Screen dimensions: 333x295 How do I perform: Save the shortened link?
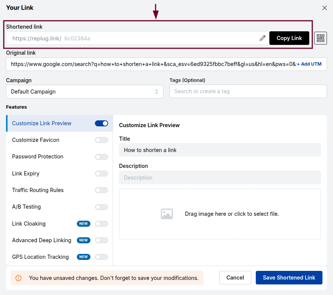coord(289,277)
